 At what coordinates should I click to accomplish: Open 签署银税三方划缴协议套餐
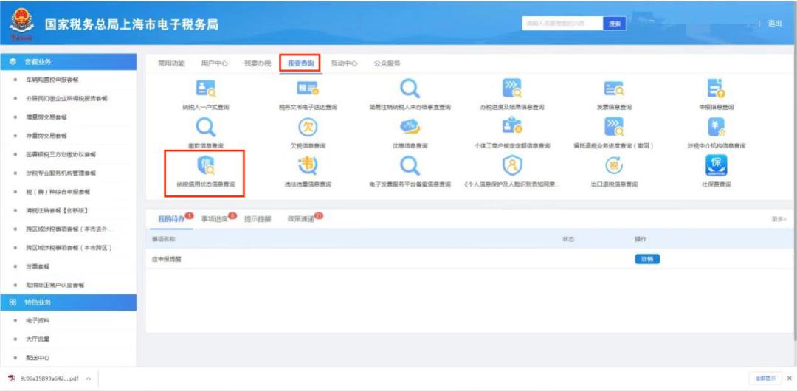click(61, 155)
